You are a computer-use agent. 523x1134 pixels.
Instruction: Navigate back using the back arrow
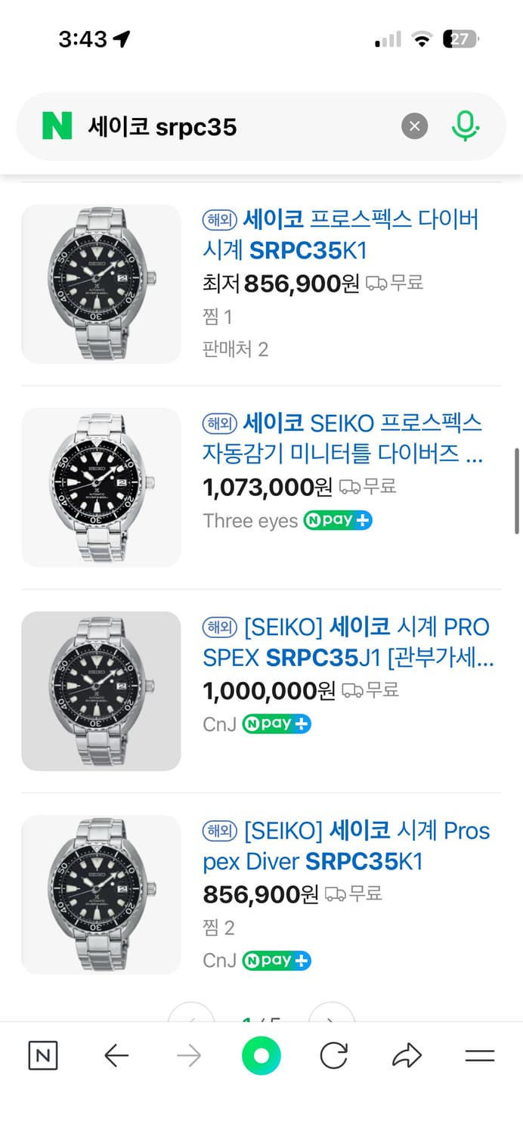[x=116, y=1056]
